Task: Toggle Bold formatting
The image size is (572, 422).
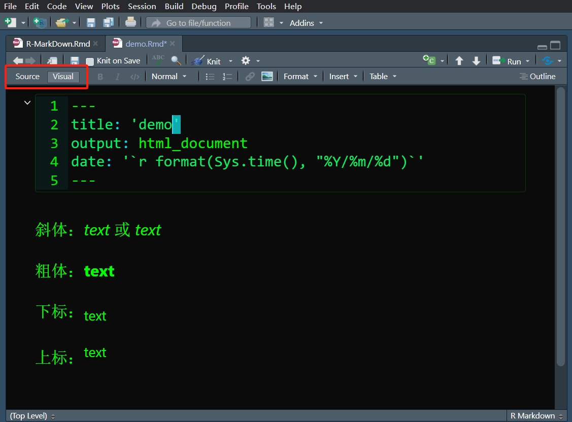Action: (x=100, y=77)
